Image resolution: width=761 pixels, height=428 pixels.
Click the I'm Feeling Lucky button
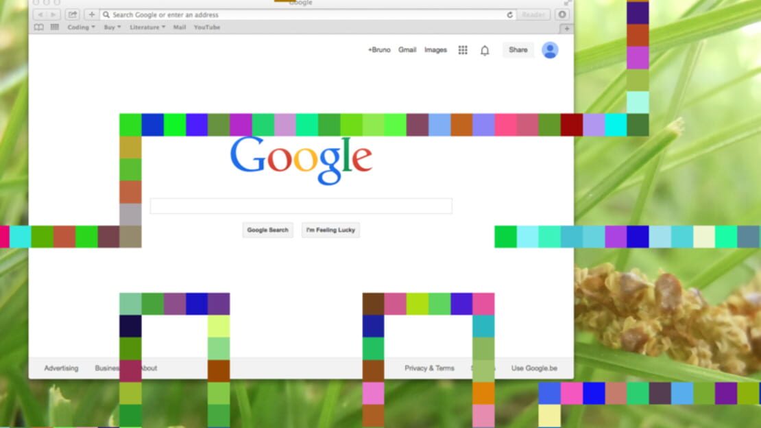coord(330,230)
